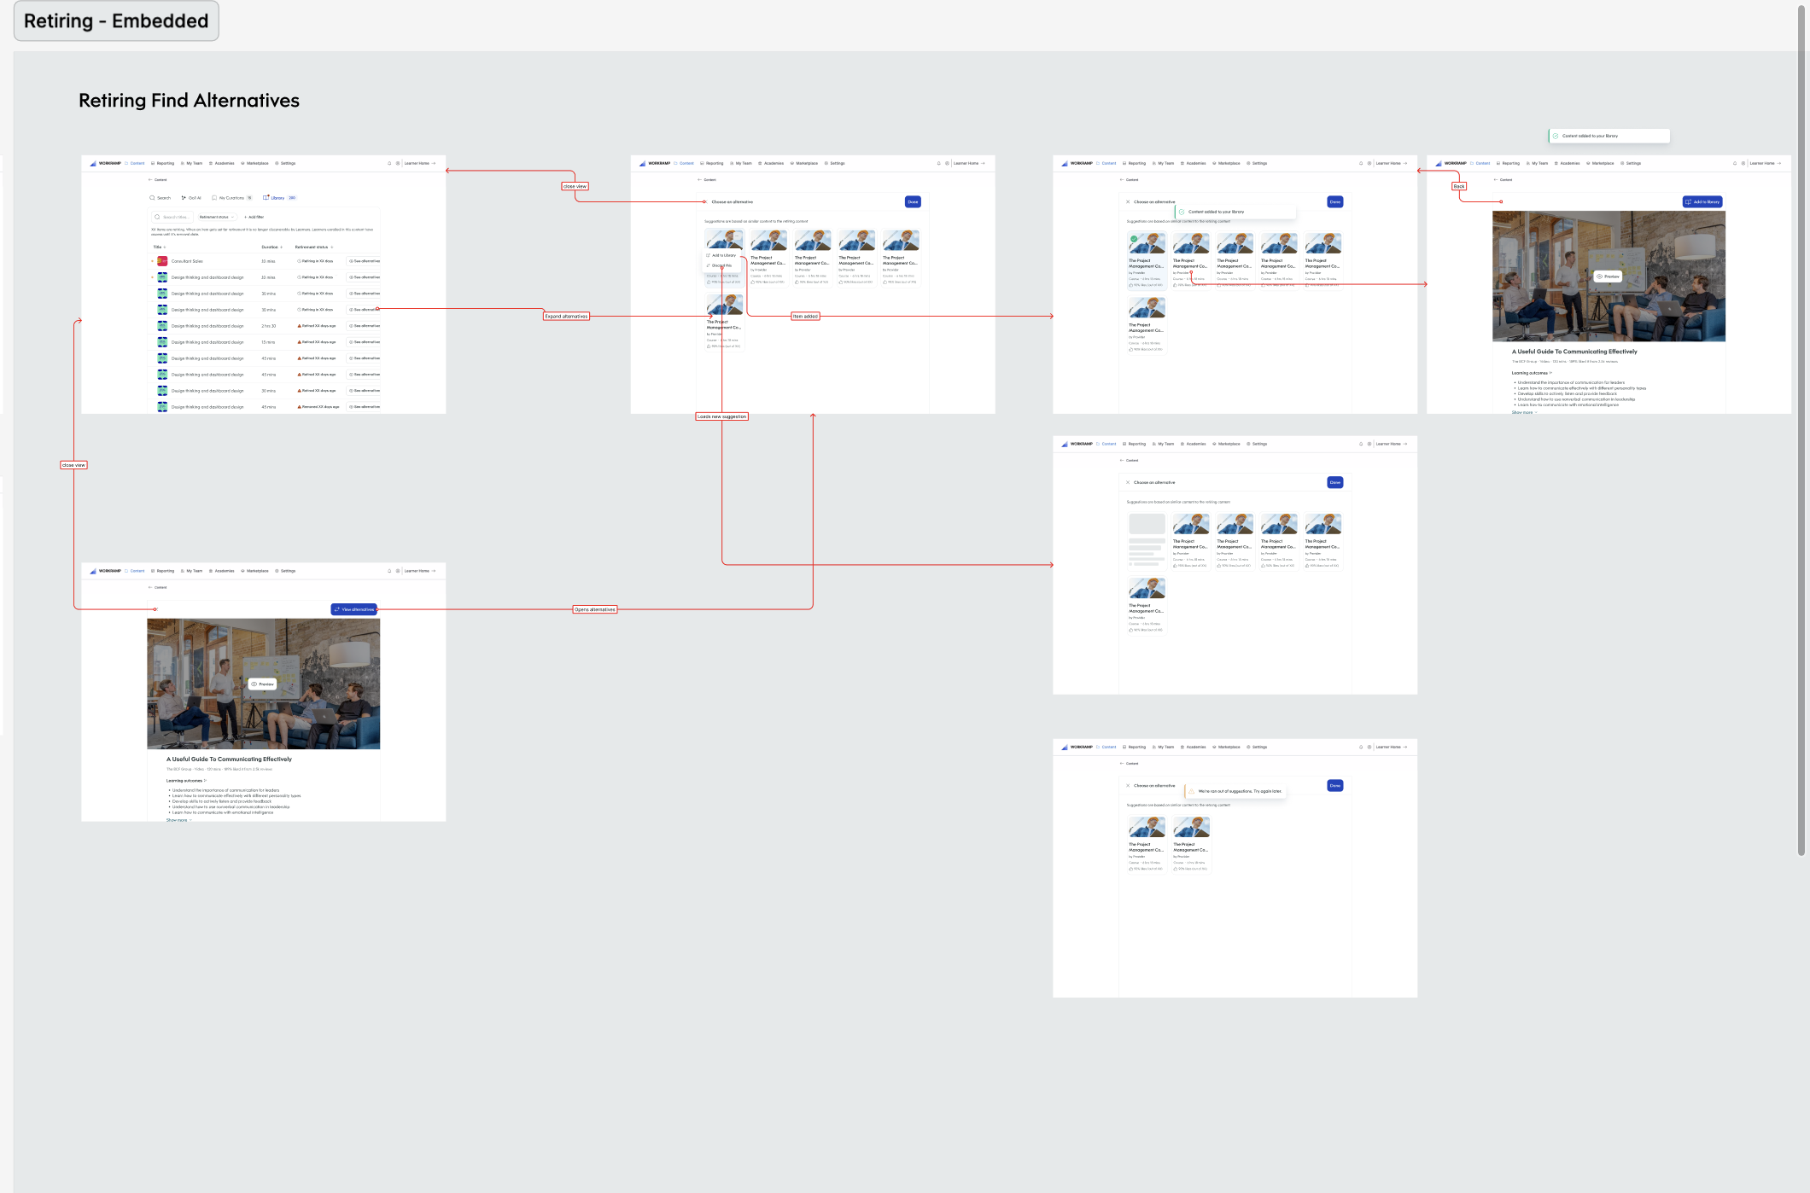Choose 'Discard this' from card menu
1810x1193 pixels.
(x=721, y=265)
